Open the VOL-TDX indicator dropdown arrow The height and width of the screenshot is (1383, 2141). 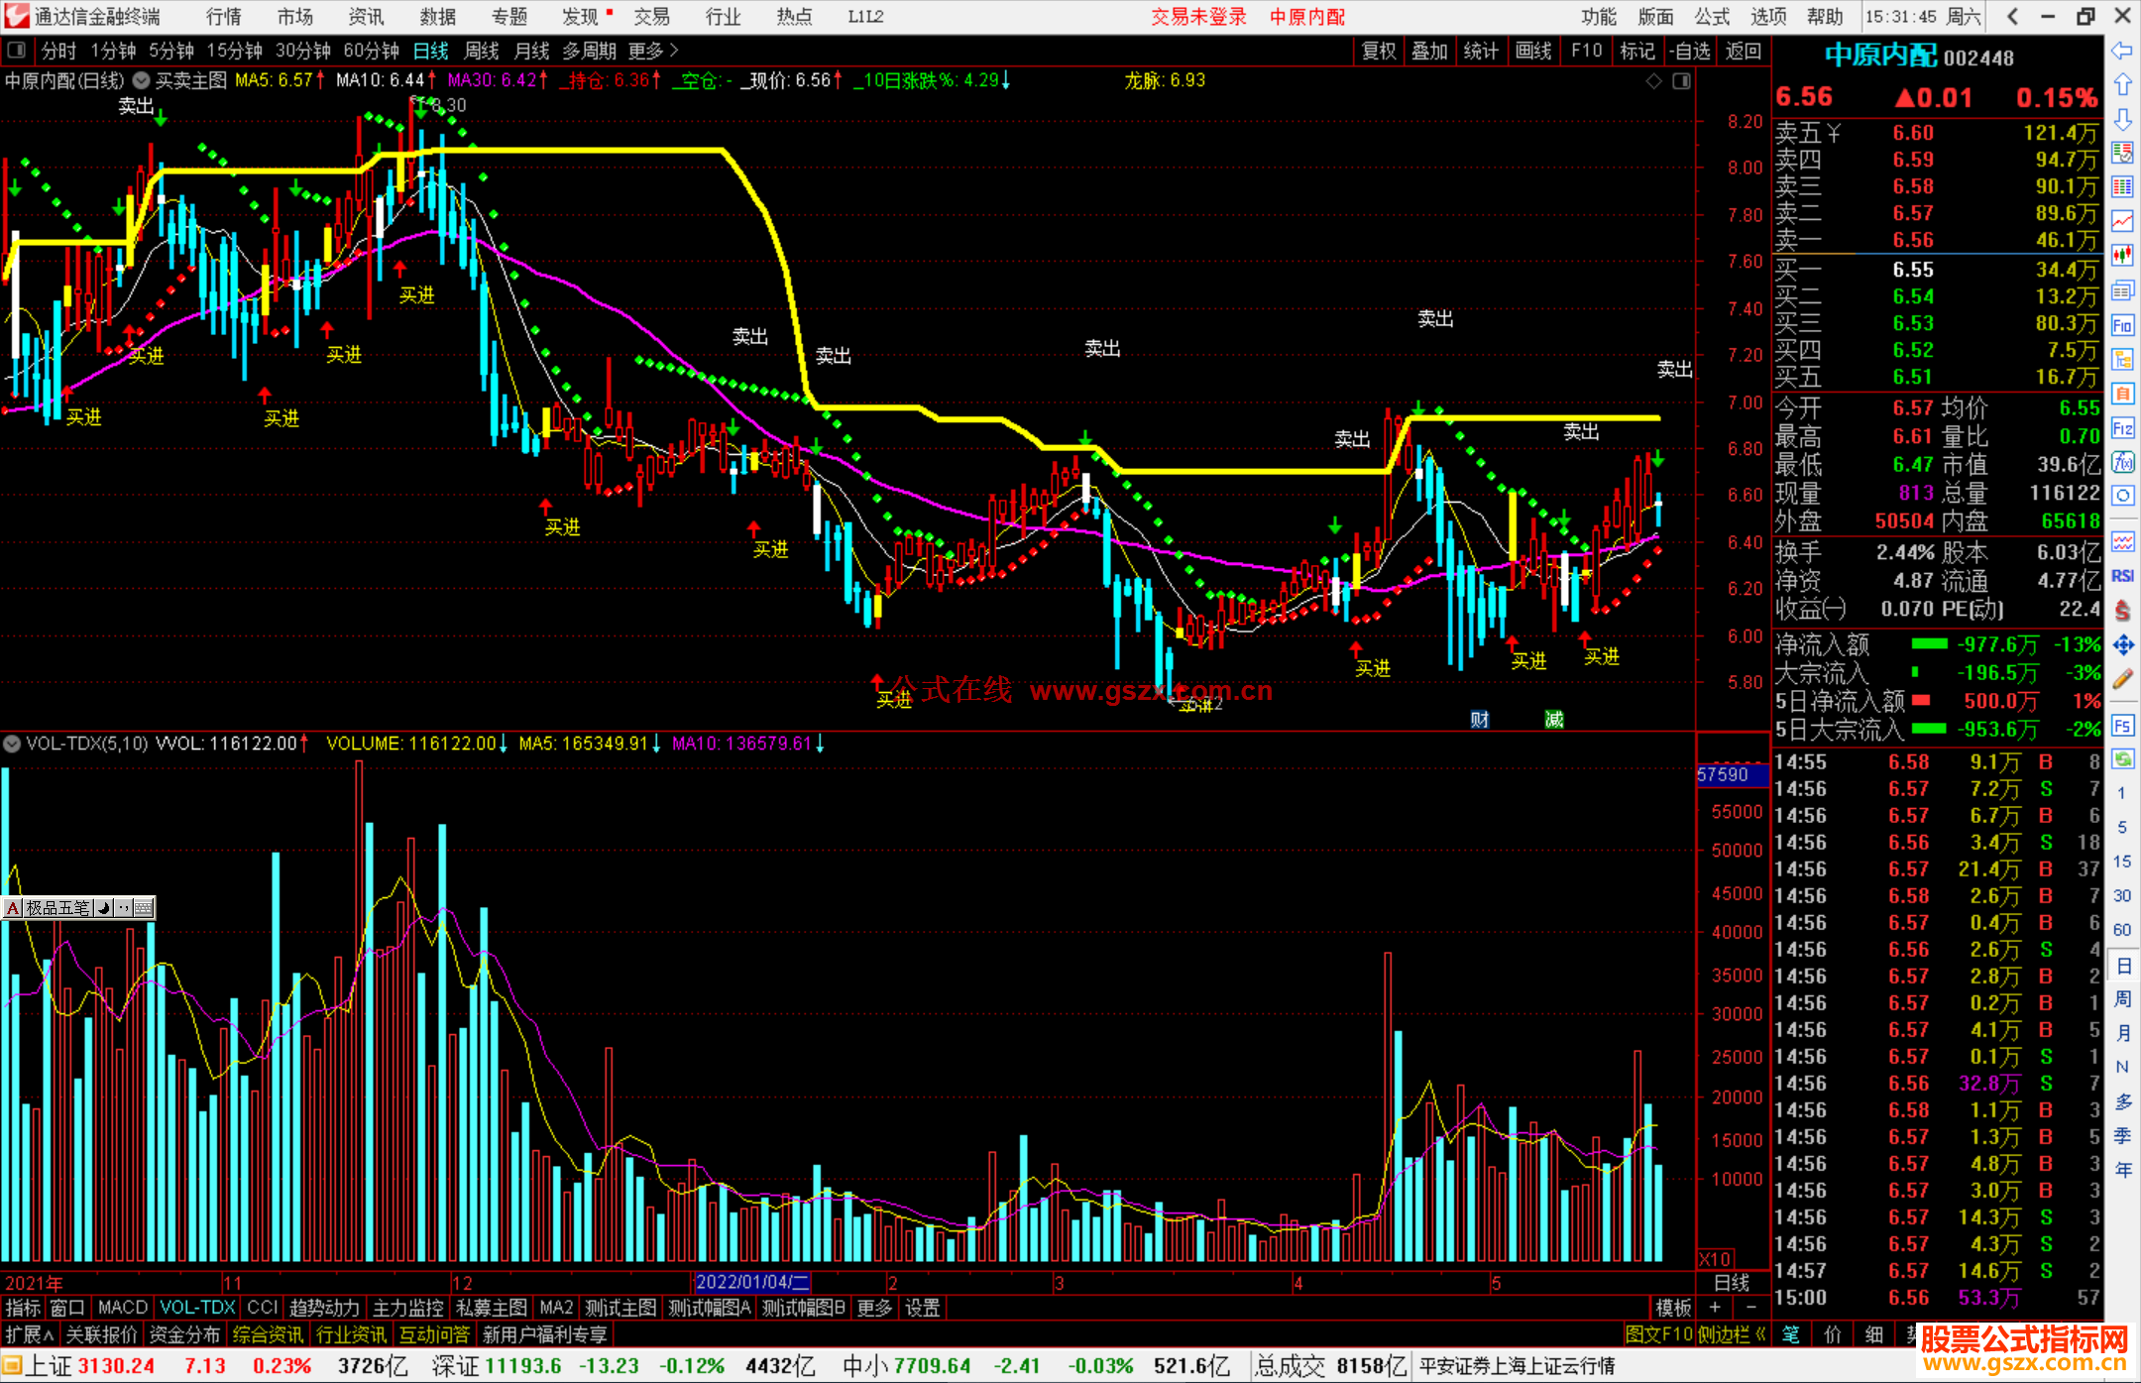tap(12, 743)
